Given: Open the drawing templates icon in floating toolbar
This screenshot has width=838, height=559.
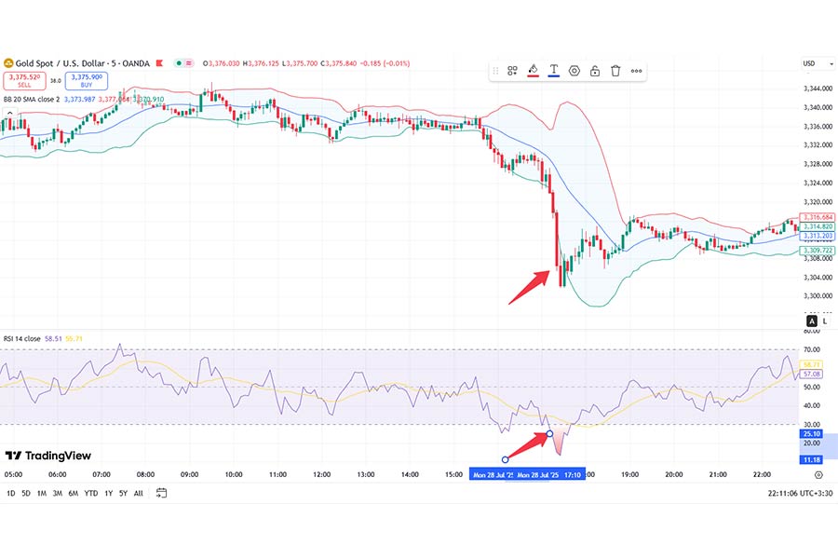Looking at the screenshot, I should pos(512,71).
